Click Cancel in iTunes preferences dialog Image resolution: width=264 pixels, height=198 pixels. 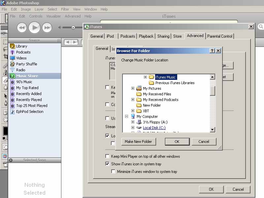[x=238, y=189]
